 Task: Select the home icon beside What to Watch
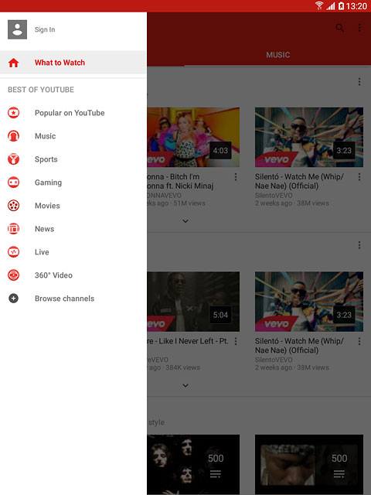[13, 63]
